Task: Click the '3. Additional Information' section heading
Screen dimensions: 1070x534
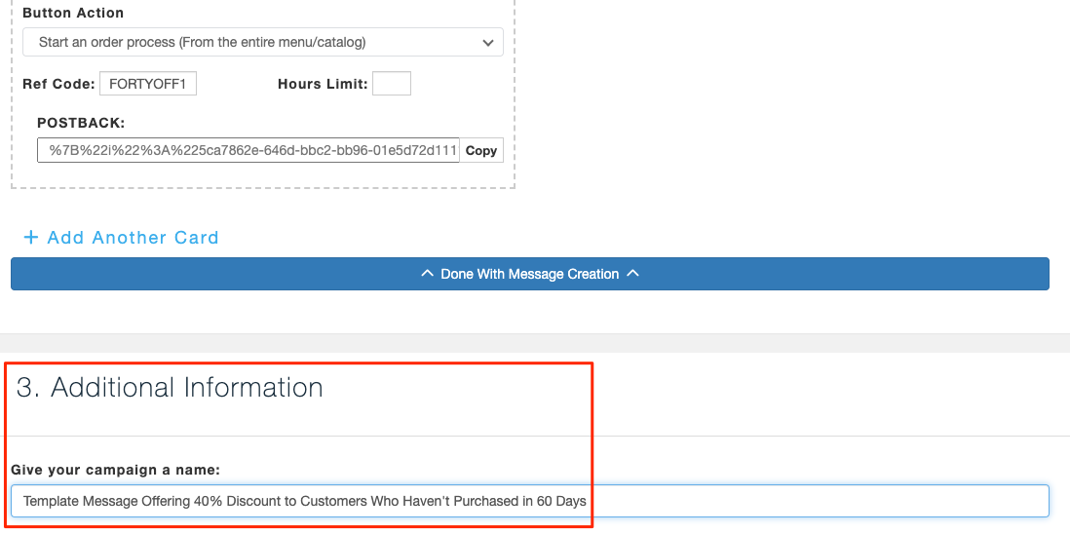Action: [x=170, y=388]
